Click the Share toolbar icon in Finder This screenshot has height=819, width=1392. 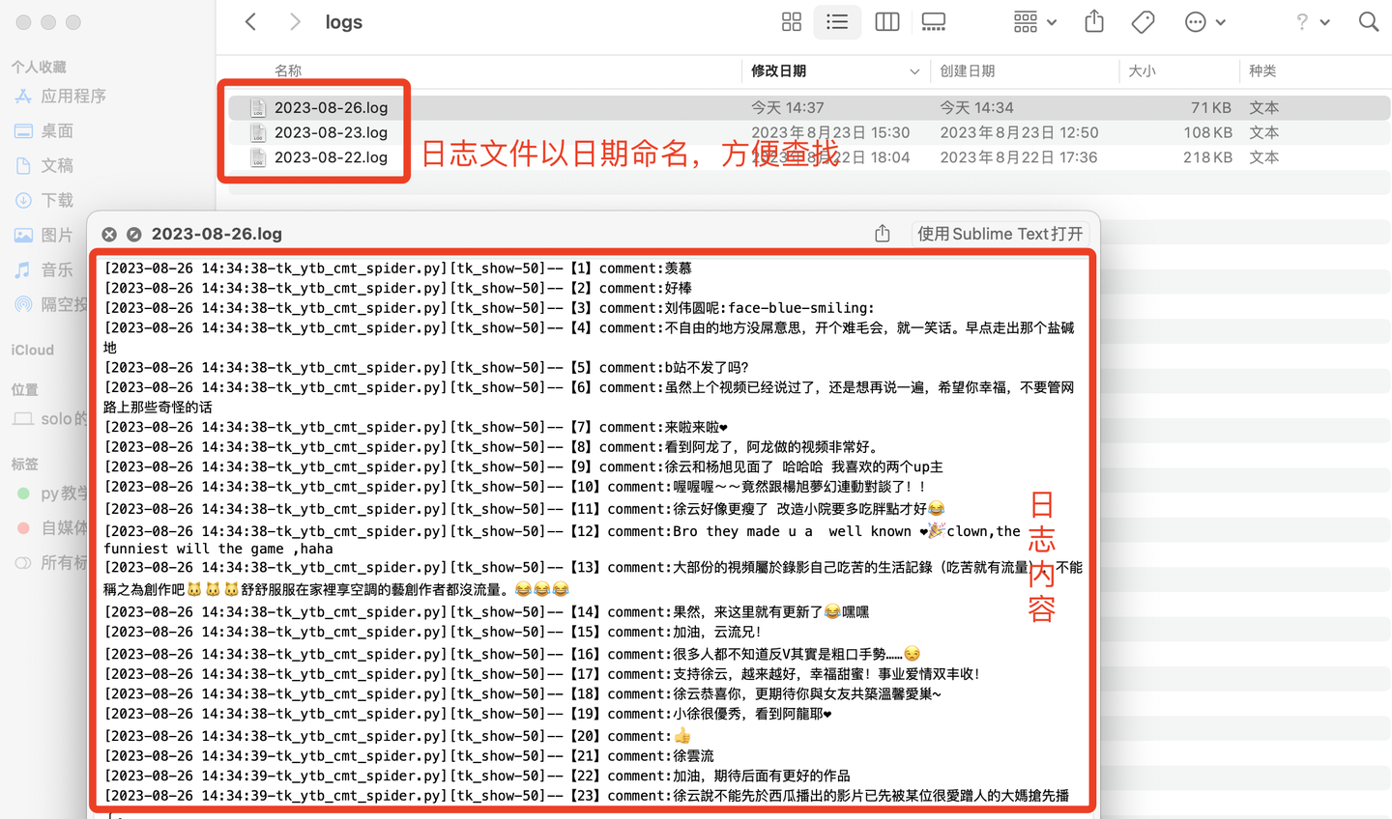[x=1094, y=21]
